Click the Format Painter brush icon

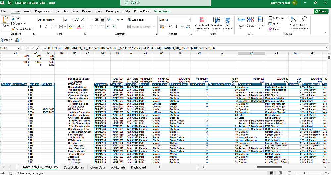coord(13,29)
